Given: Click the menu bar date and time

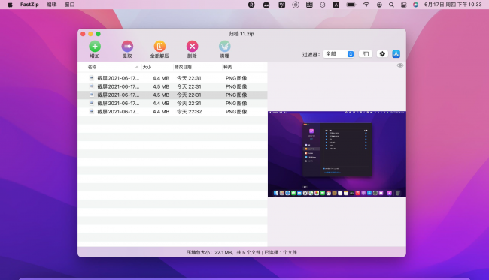Looking at the screenshot, I should tap(453, 5).
